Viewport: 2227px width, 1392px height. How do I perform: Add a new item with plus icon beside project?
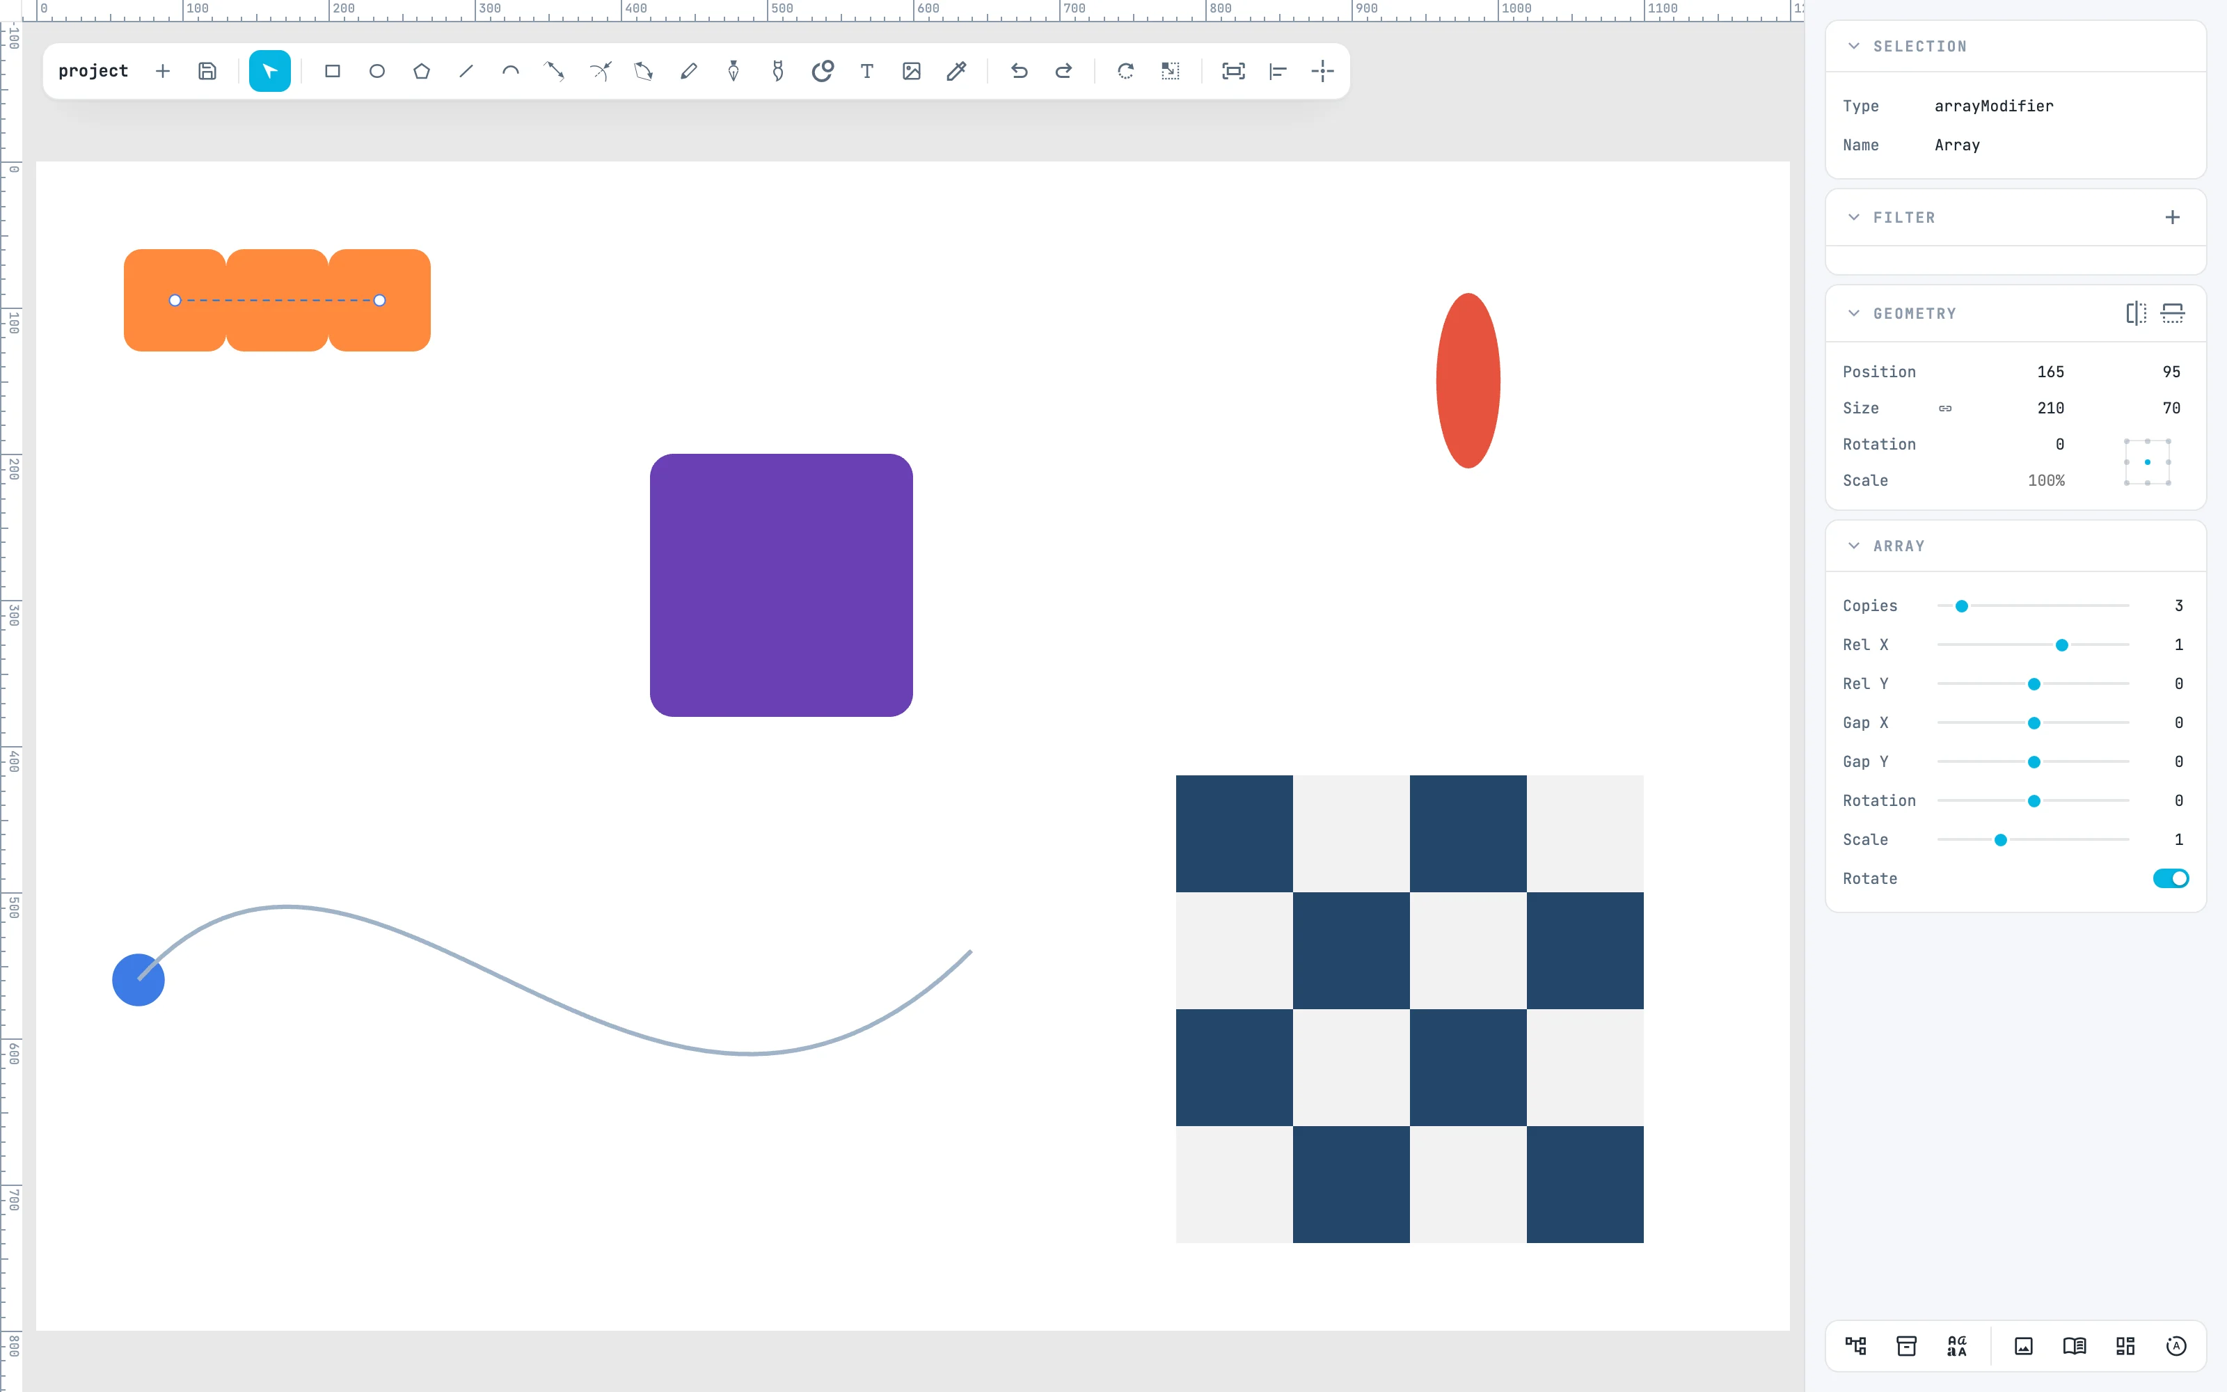pyautogui.click(x=163, y=71)
